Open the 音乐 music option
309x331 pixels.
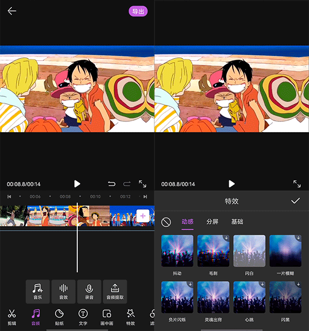pyautogui.click(x=38, y=291)
